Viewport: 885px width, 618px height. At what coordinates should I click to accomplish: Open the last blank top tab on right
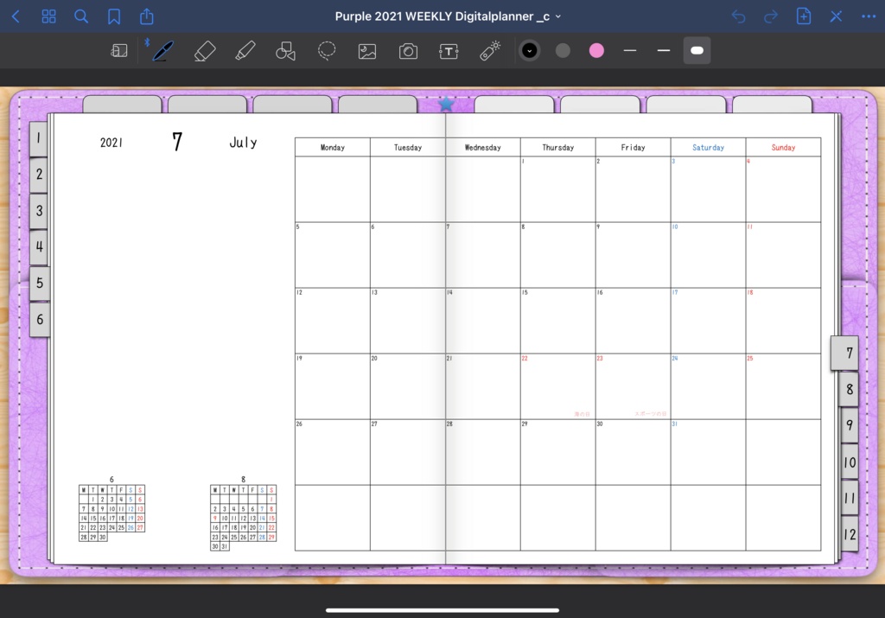tap(772, 105)
